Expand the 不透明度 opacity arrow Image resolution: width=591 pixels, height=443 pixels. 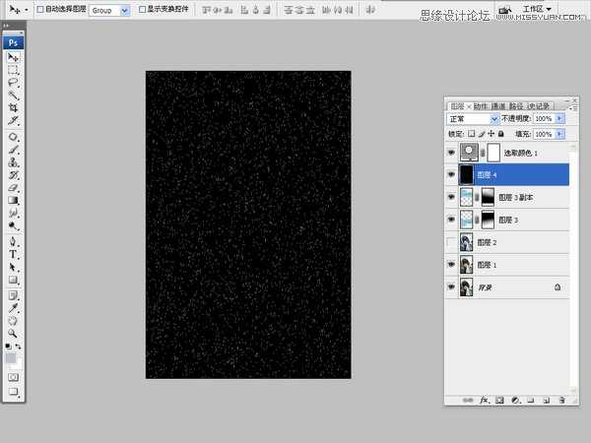coord(560,118)
